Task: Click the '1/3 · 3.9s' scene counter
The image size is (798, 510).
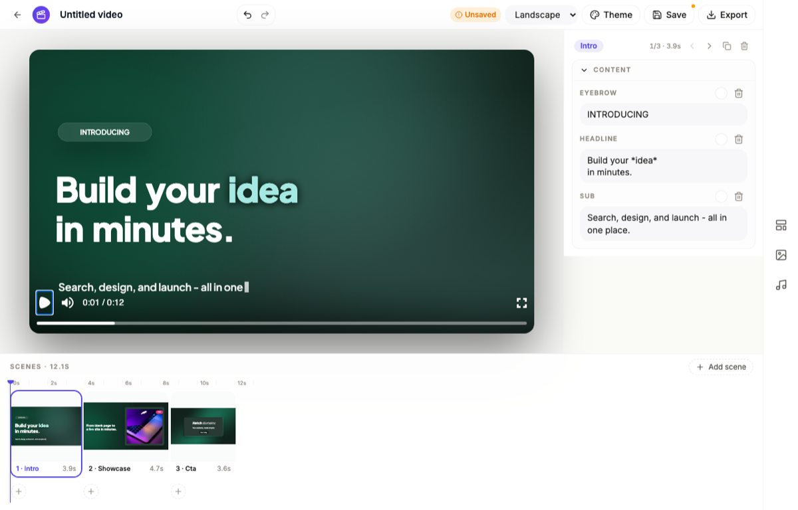Action: (665, 46)
